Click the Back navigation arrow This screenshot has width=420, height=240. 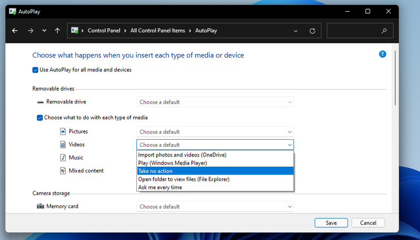pos(15,31)
